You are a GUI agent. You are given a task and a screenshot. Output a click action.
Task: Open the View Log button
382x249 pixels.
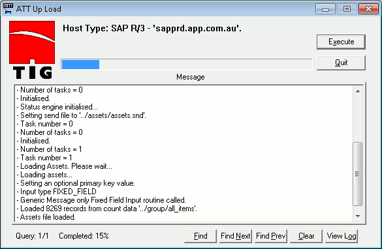tap(342, 236)
